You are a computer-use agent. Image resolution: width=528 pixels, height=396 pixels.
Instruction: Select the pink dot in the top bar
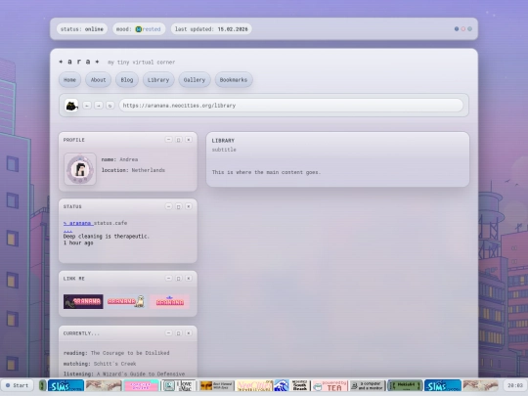463,29
